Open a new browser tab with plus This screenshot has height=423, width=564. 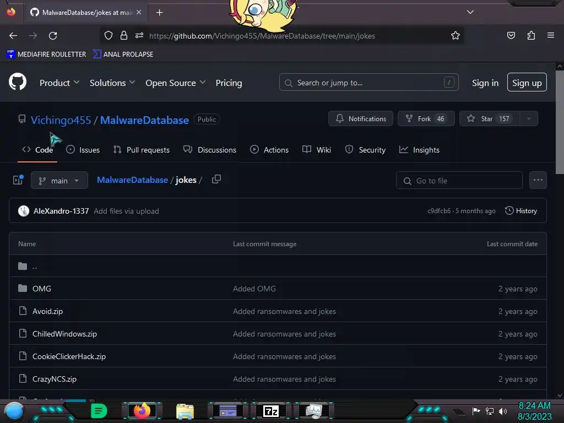pyautogui.click(x=159, y=13)
